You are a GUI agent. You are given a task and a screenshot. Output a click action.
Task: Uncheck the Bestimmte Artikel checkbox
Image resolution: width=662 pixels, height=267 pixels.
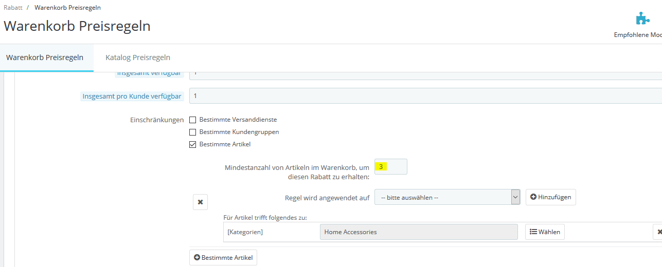[193, 144]
